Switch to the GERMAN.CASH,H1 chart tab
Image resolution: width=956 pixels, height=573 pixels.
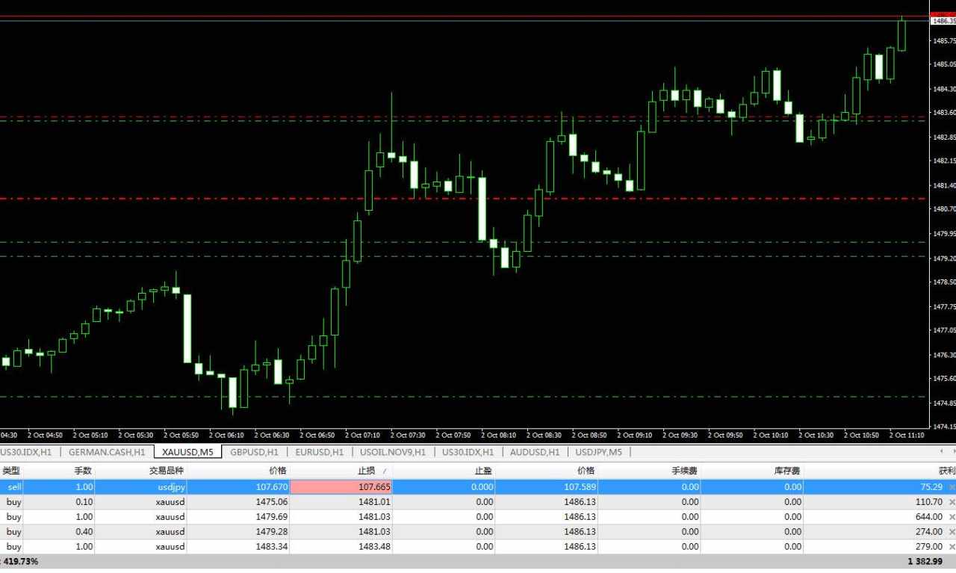coord(107,452)
